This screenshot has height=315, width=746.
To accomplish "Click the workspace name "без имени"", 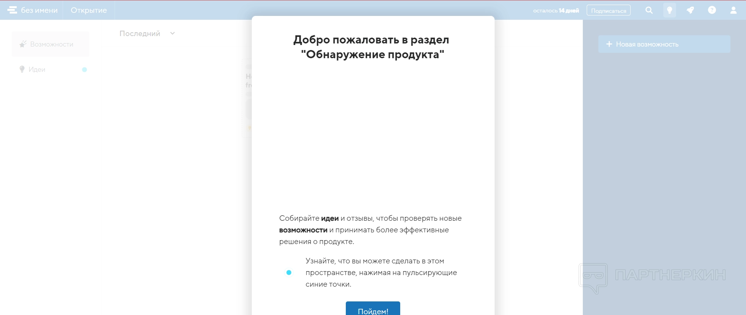I will 39,10.
